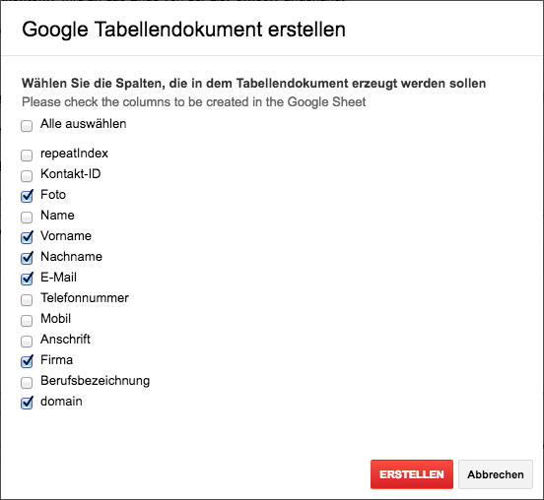This screenshot has width=544, height=500.
Task: Uncheck the domain column checkbox
Action: click(27, 403)
